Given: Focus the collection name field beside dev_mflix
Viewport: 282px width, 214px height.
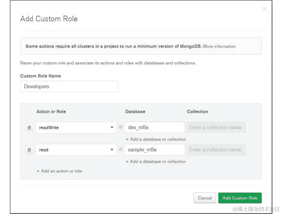Looking at the screenshot, I should pos(216,127).
